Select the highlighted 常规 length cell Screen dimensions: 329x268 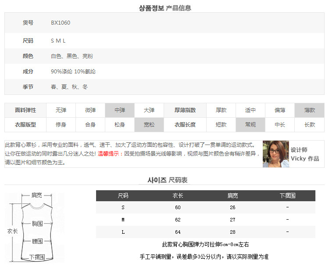[x=250, y=125]
